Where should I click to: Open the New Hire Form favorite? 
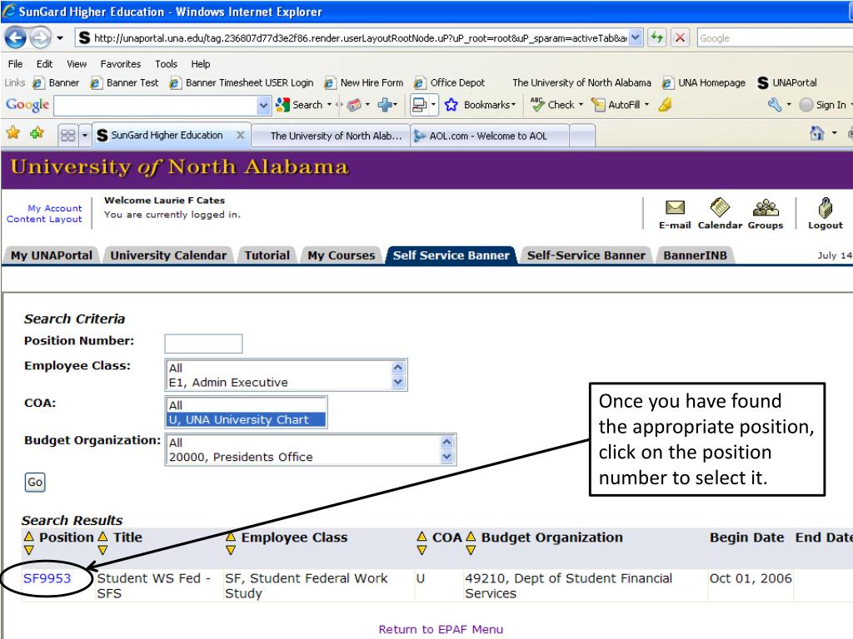[x=364, y=83]
